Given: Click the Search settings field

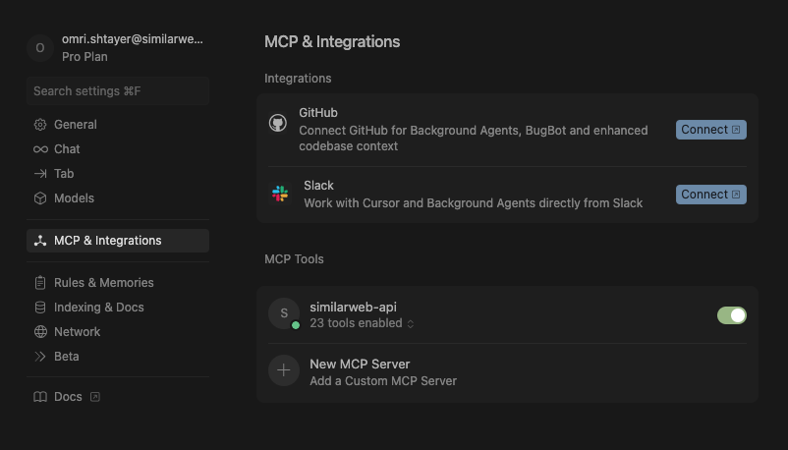Looking at the screenshot, I should point(118,91).
